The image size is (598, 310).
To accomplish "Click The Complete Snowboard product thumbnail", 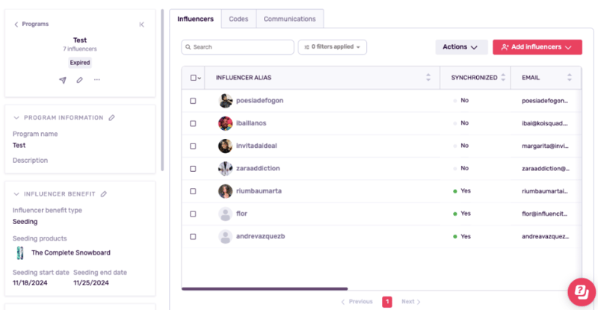I will [19, 252].
